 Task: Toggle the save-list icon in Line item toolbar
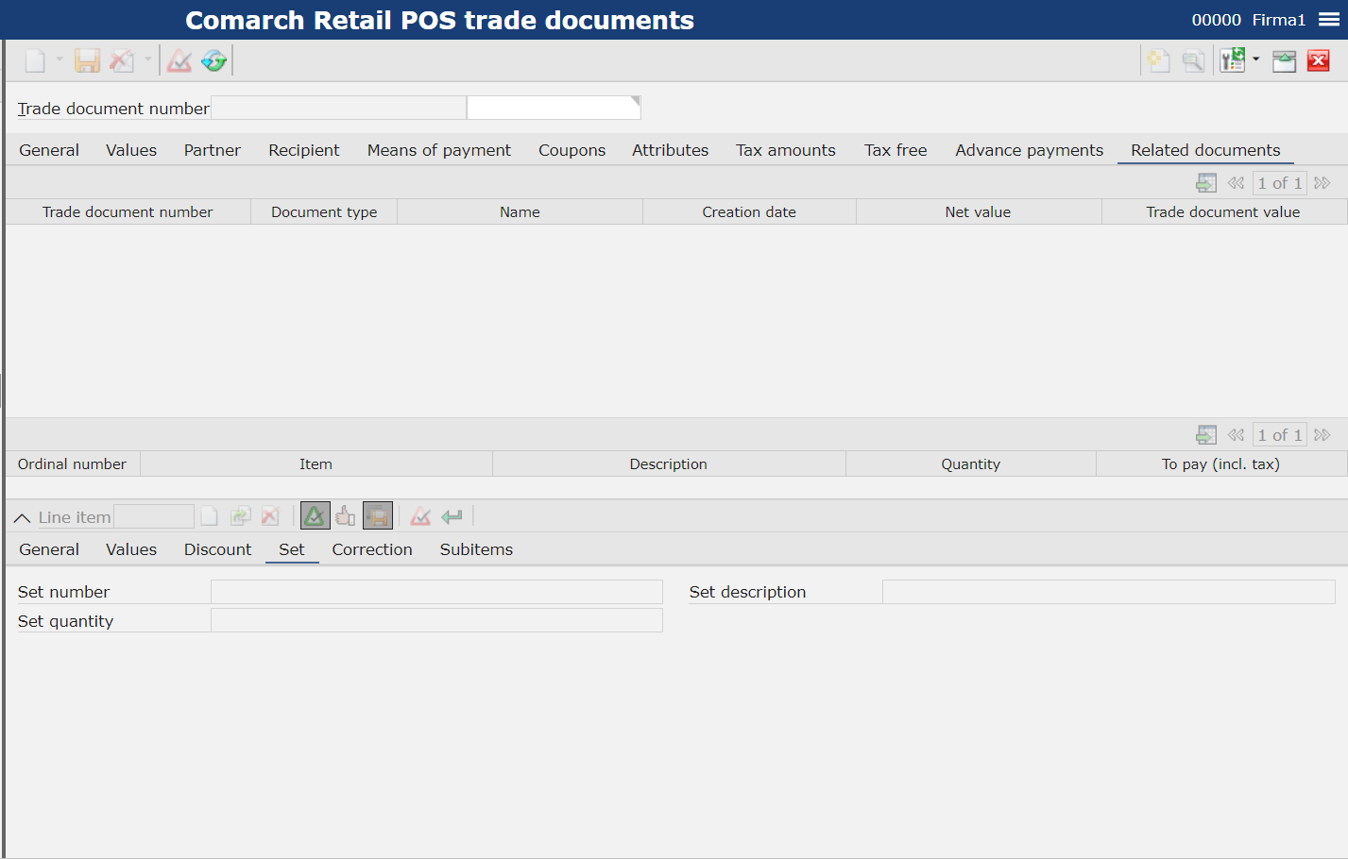click(x=378, y=516)
